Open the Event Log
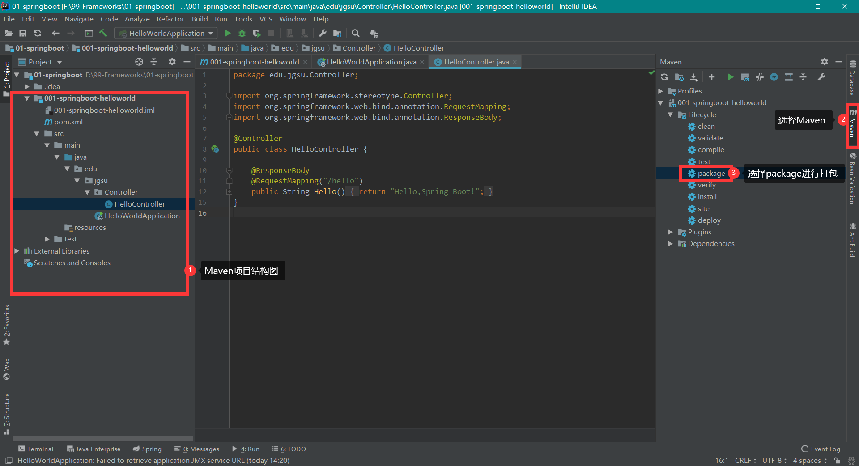Viewport: 859px width, 466px height. click(x=821, y=449)
